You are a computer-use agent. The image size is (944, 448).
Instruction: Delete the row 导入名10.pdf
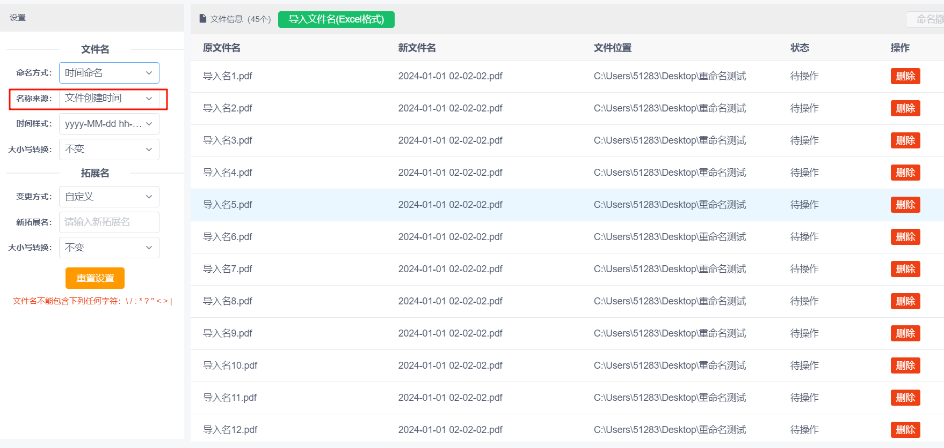point(905,365)
